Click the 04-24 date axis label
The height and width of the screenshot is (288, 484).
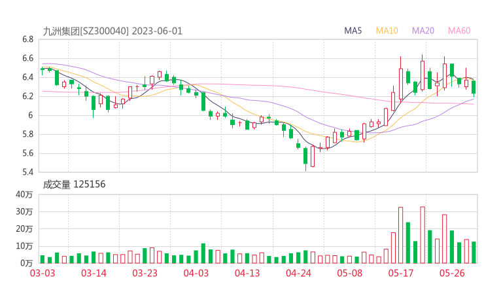298,273
